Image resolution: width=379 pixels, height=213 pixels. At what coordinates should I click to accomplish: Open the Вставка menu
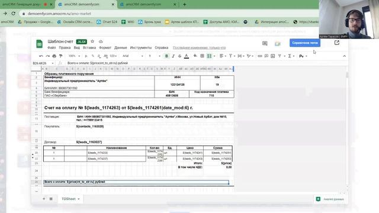(89, 47)
